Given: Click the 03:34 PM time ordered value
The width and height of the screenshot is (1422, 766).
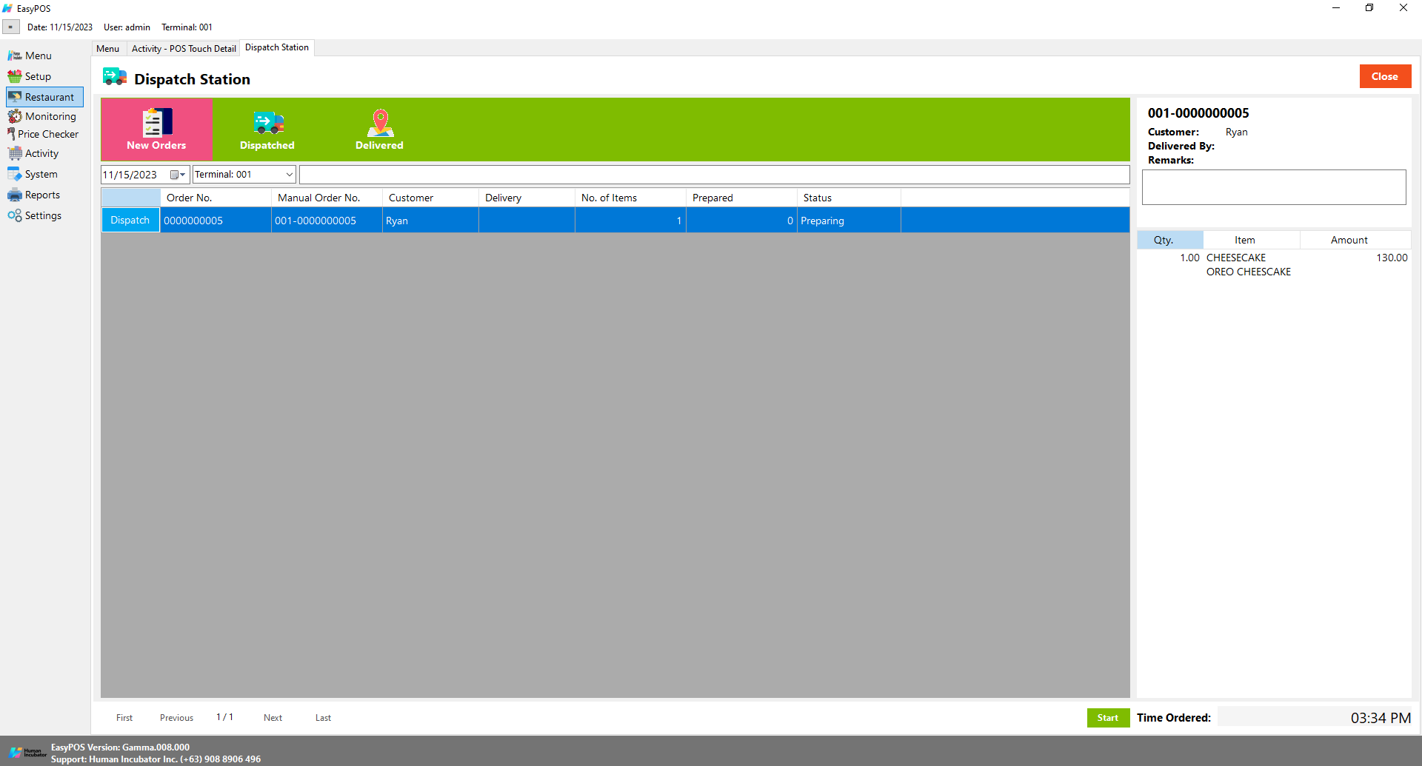Looking at the screenshot, I should coord(1381,718).
